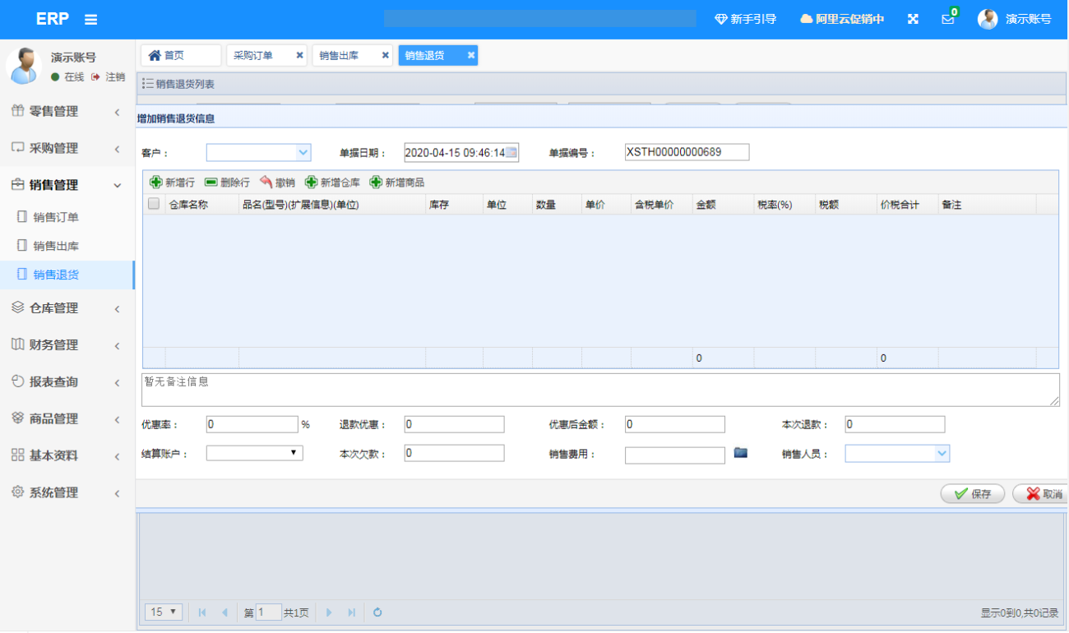Open the 阿里云促销中 cloud link

(x=842, y=19)
